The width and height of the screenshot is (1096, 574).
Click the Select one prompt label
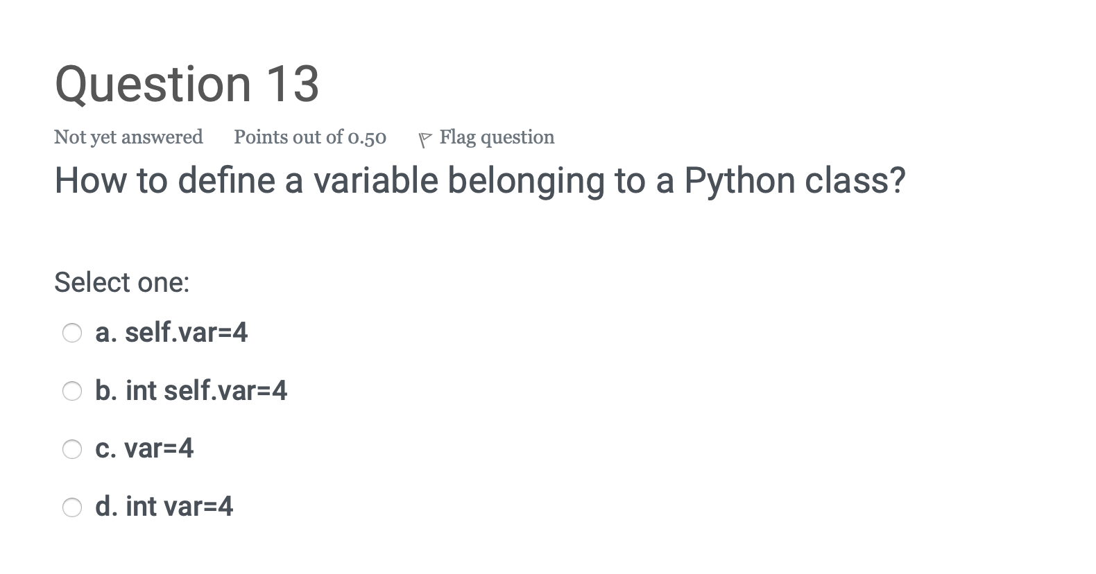[122, 281]
